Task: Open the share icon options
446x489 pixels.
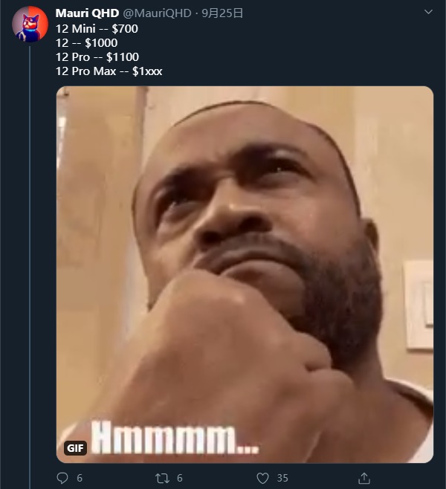Action: tap(364, 478)
